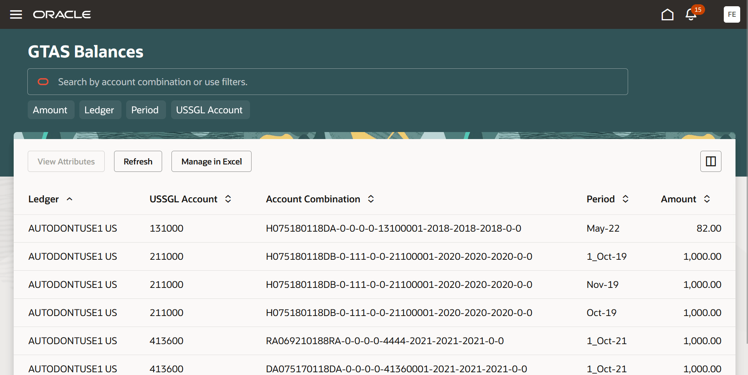This screenshot has width=748, height=375.
Task: Sort by Period column arrows
Action: tap(625, 199)
